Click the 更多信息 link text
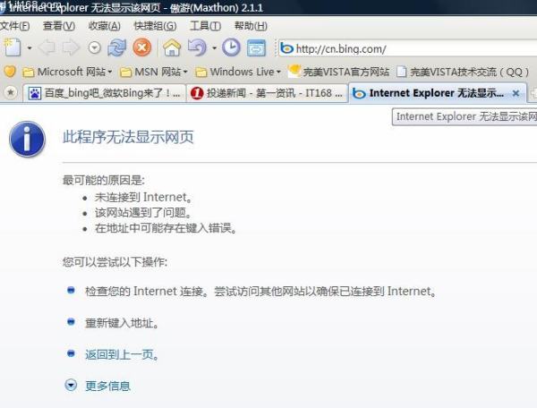The height and width of the screenshot is (408, 537). (108, 387)
